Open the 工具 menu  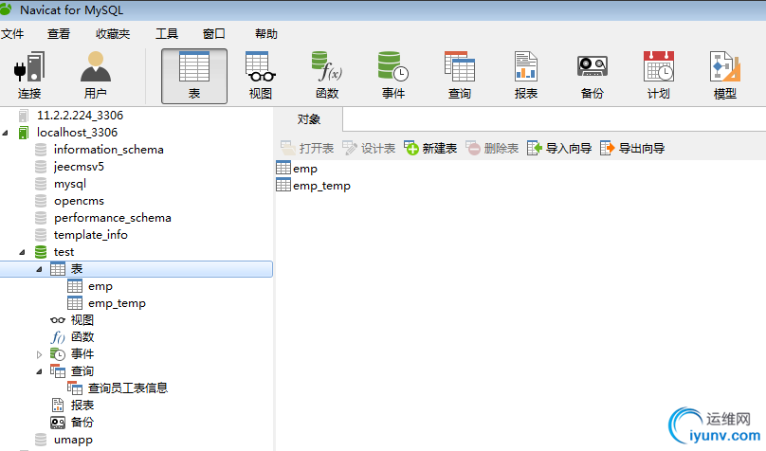click(x=167, y=34)
